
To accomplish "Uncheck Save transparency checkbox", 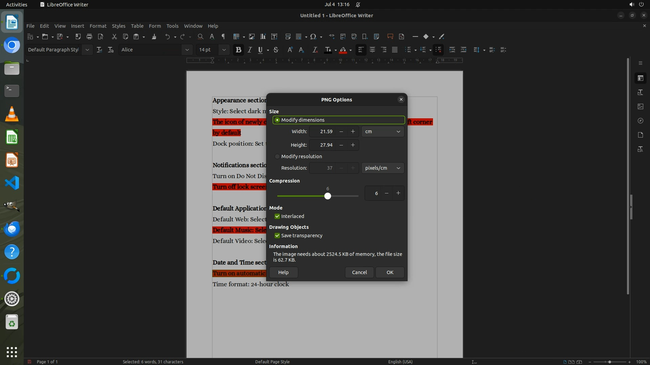I will point(277,236).
